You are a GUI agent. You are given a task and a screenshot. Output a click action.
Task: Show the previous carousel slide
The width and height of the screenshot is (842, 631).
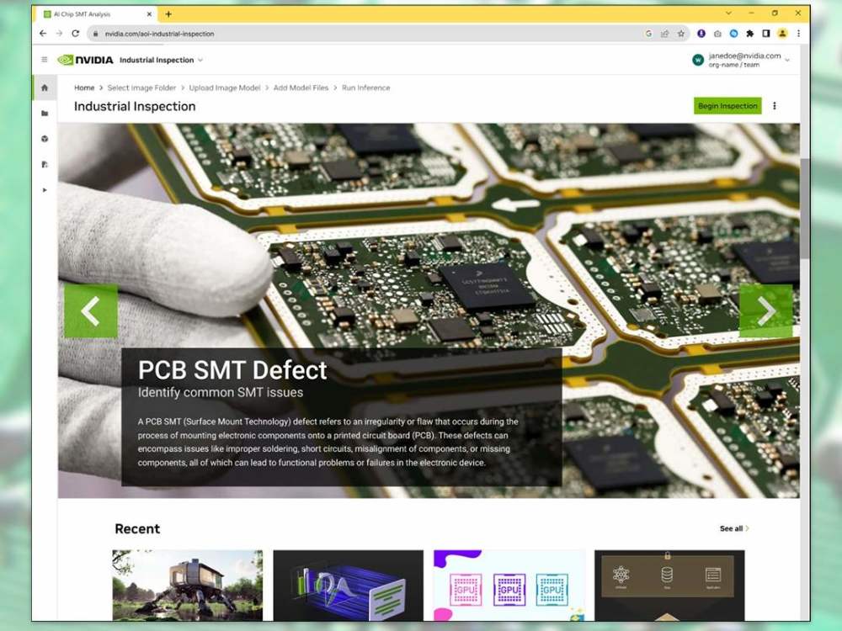91,310
